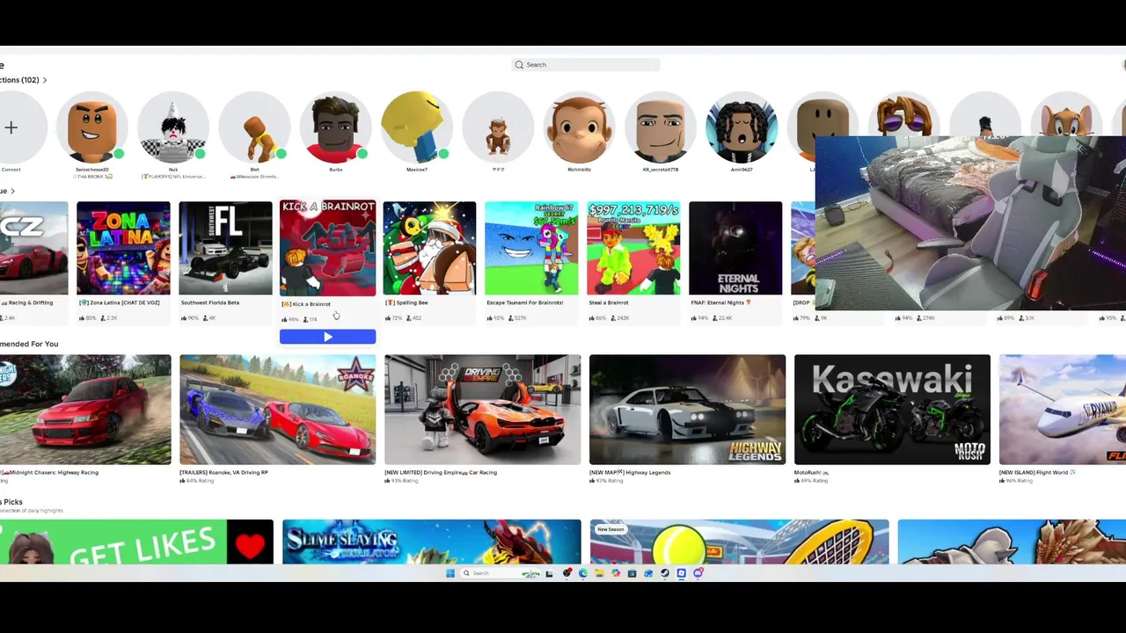Open KR_secretalt778's avatar
The height and width of the screenshot is (633, 1126).
(x=660, y=127)
